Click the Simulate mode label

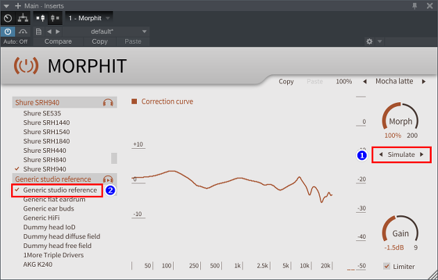coord(401,154)
